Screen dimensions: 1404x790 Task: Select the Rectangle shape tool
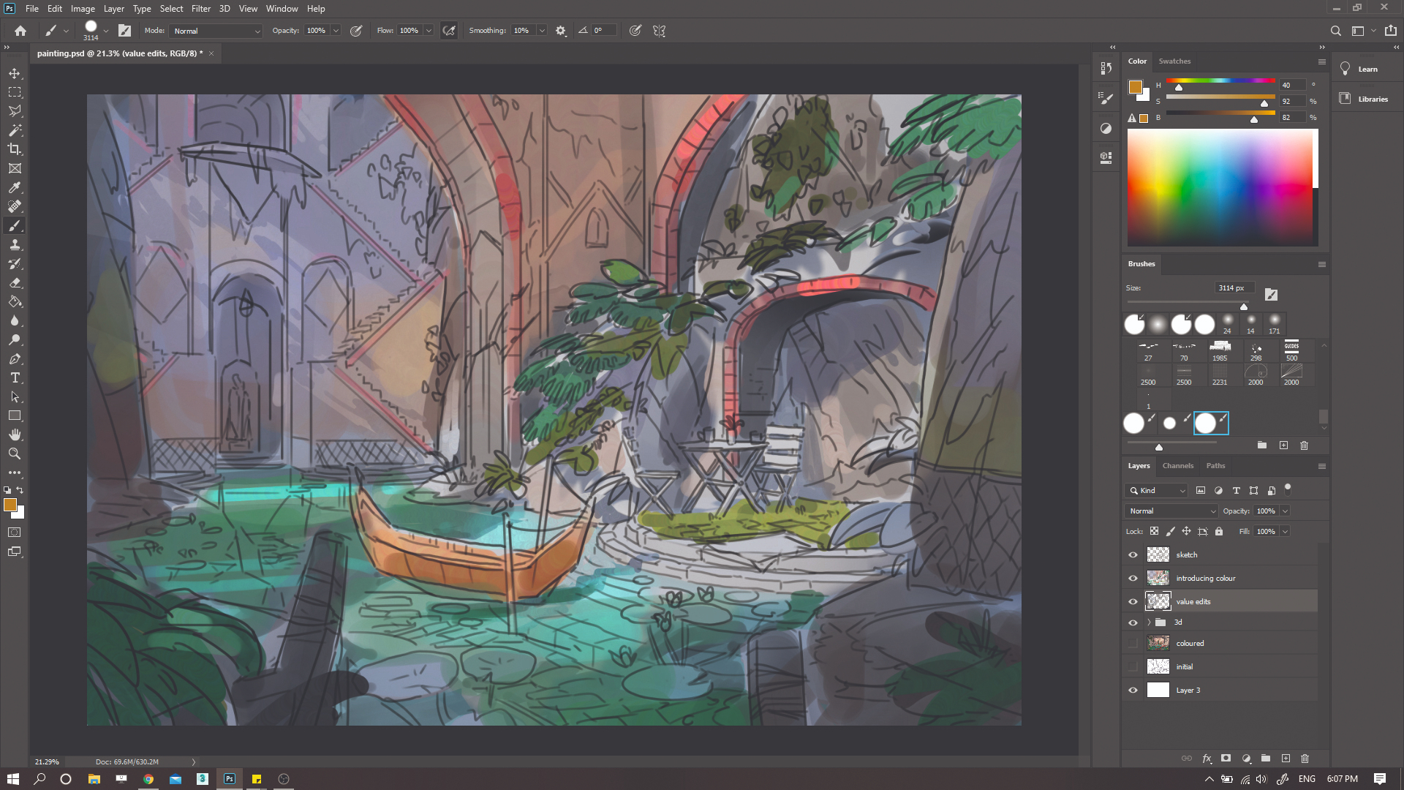(x=15, y=415)
